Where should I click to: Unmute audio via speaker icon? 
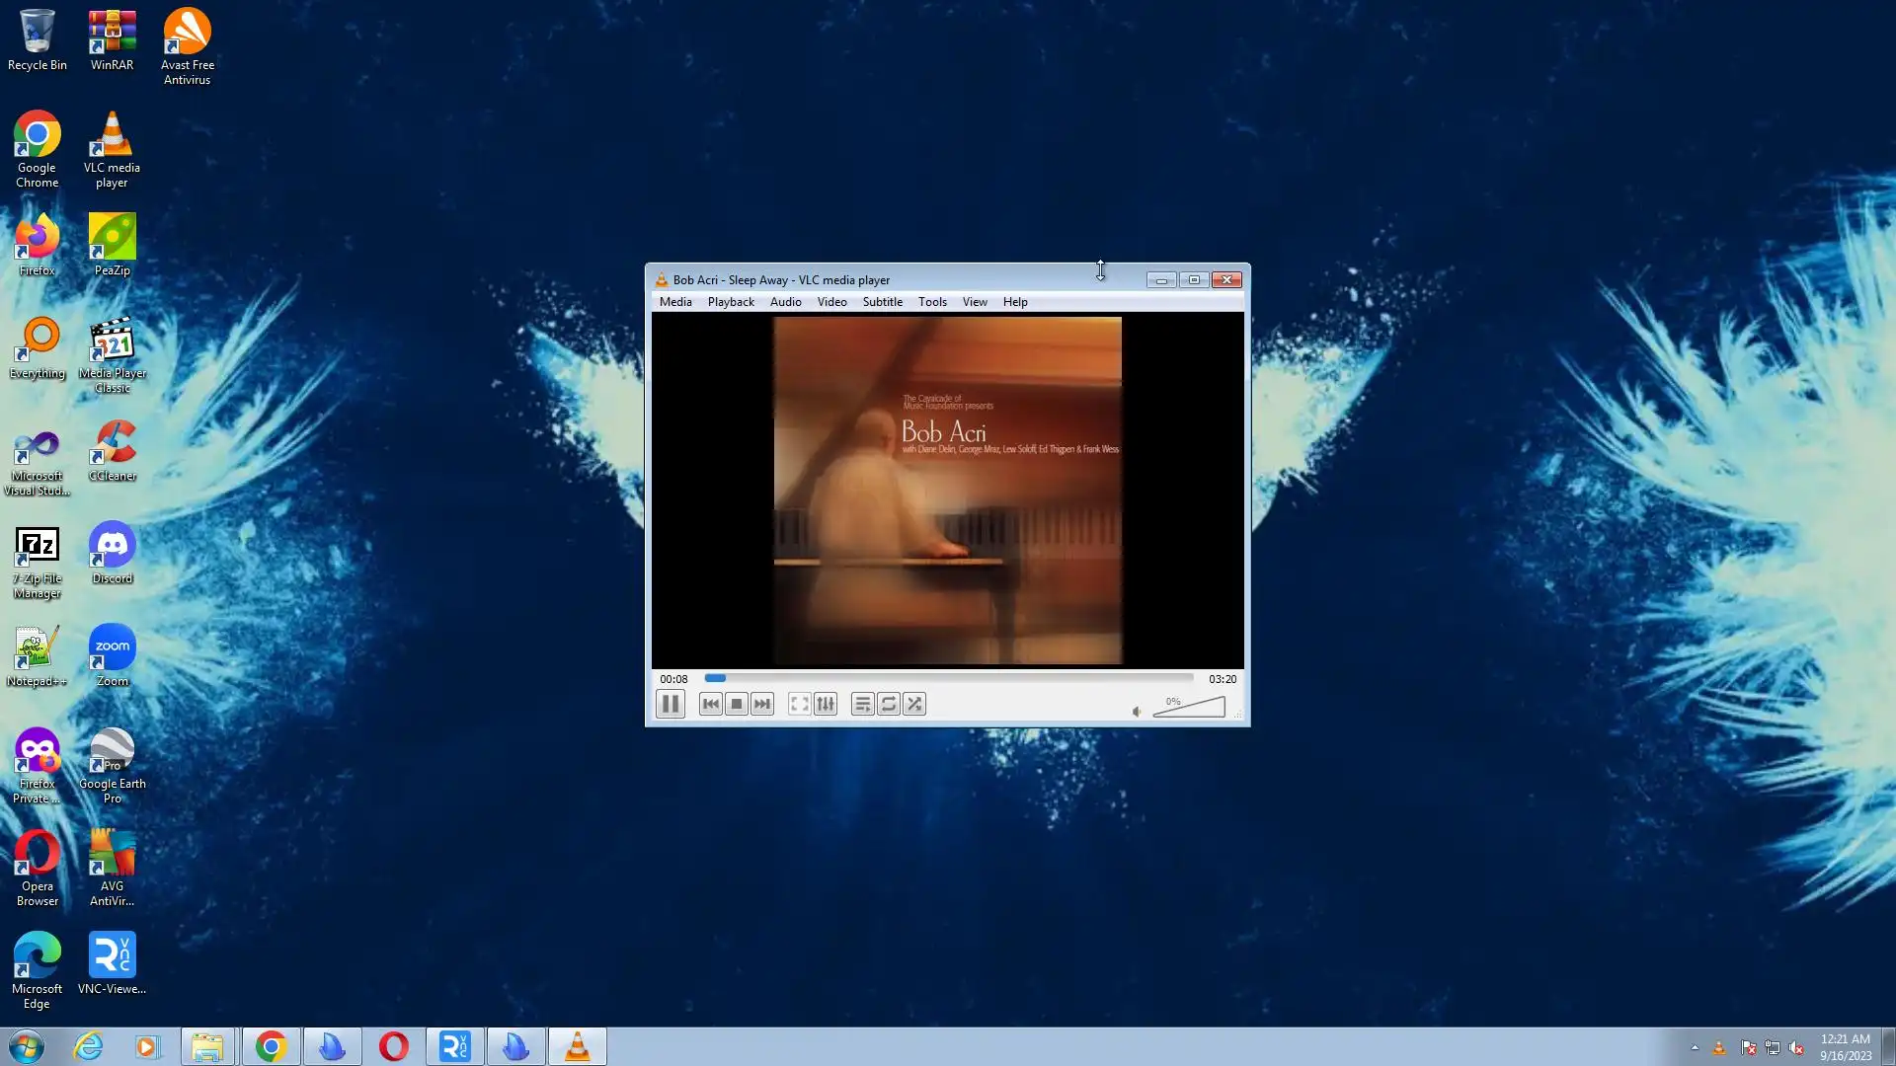tap(1137, 711)
